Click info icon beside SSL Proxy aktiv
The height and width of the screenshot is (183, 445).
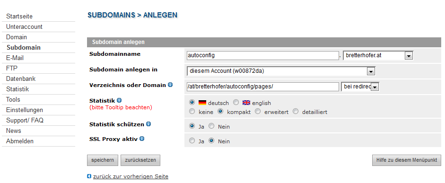pos(142,139)
